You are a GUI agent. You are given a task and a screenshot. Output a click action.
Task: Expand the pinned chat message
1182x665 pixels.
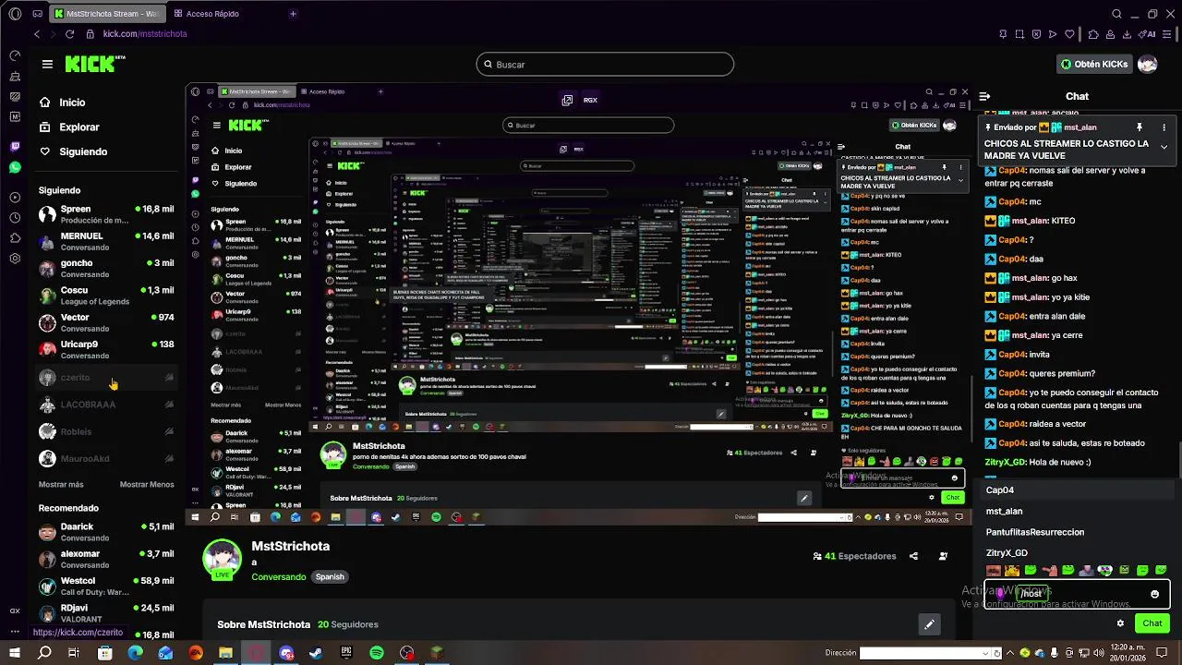1164,147
